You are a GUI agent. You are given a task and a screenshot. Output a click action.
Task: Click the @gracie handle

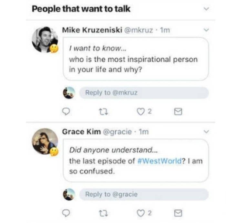pyautogui.click(x=117, y=132)
